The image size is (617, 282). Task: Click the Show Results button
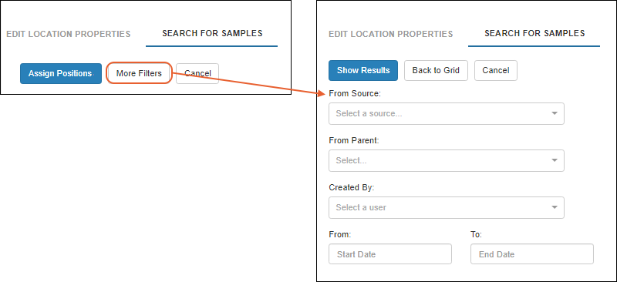coord(363,70)
